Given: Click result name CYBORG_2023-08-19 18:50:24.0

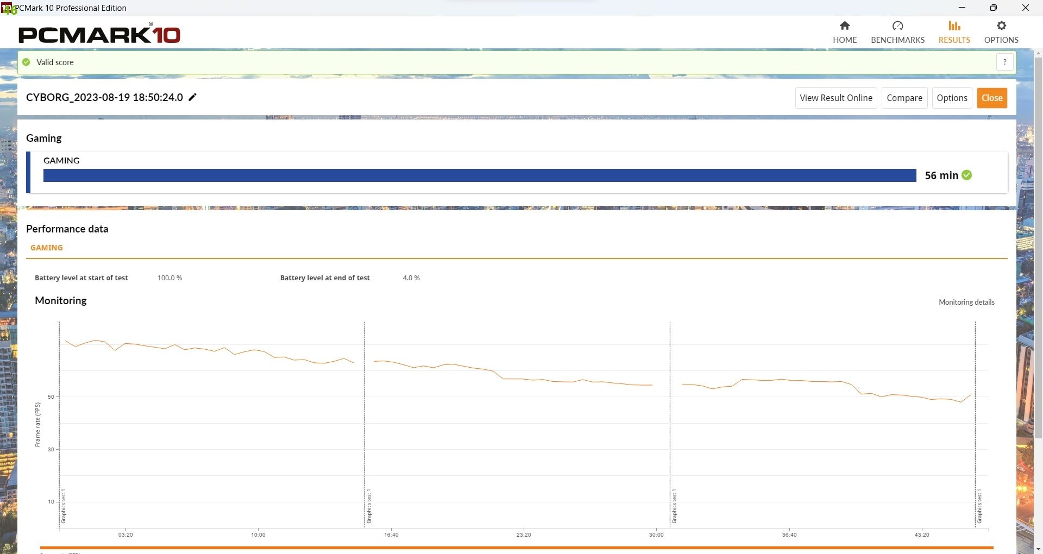Looking at the screenshot, I should (x=104, y=97).
